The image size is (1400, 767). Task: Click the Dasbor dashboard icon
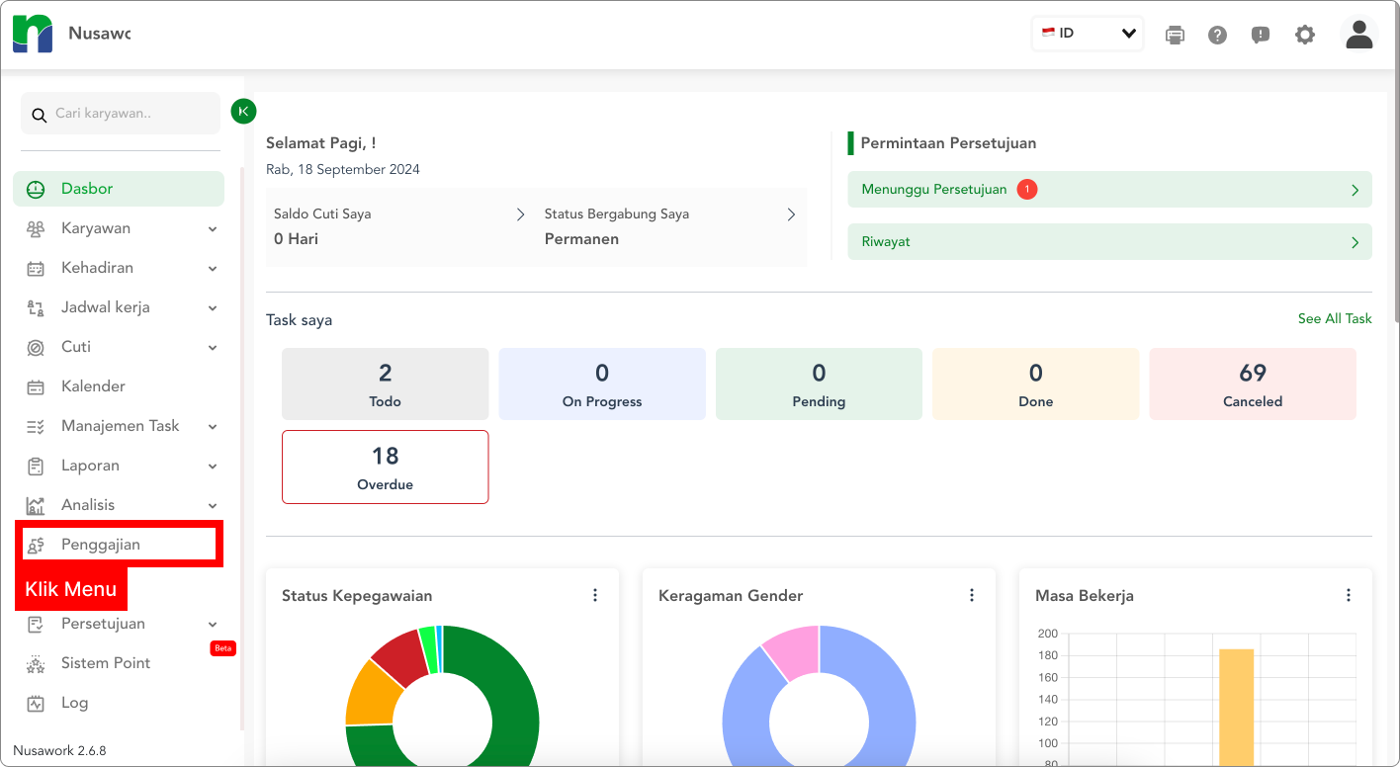pos(36,189)
